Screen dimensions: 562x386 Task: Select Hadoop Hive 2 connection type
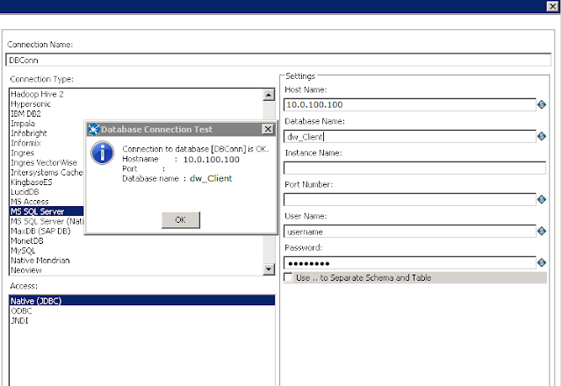(37, 94)
